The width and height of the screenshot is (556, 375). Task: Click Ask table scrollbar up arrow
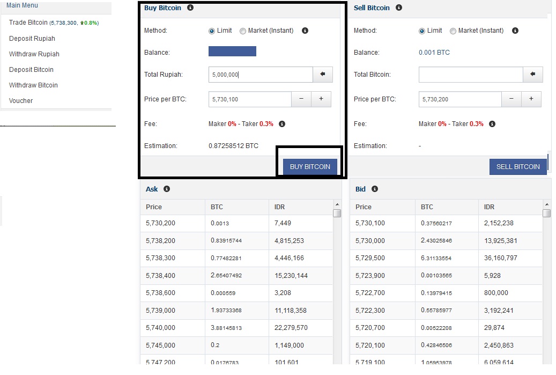coord(337,204)
